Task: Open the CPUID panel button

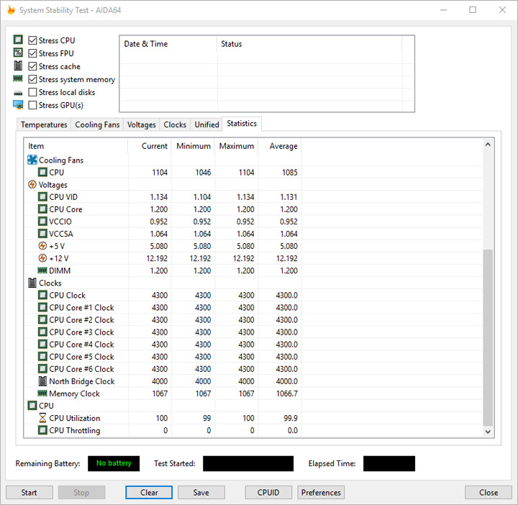Action: (268, 493)
